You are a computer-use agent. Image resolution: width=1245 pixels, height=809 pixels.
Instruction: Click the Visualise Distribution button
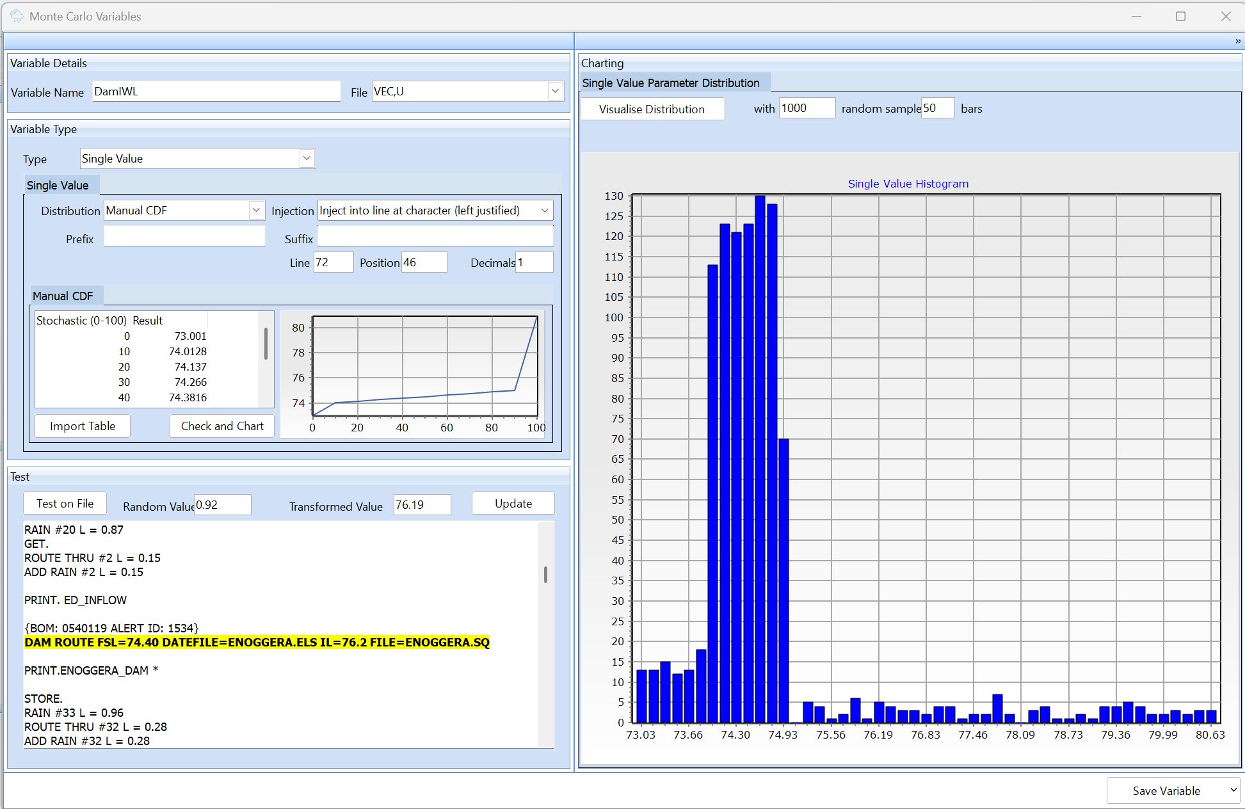[x=652, y=109]
